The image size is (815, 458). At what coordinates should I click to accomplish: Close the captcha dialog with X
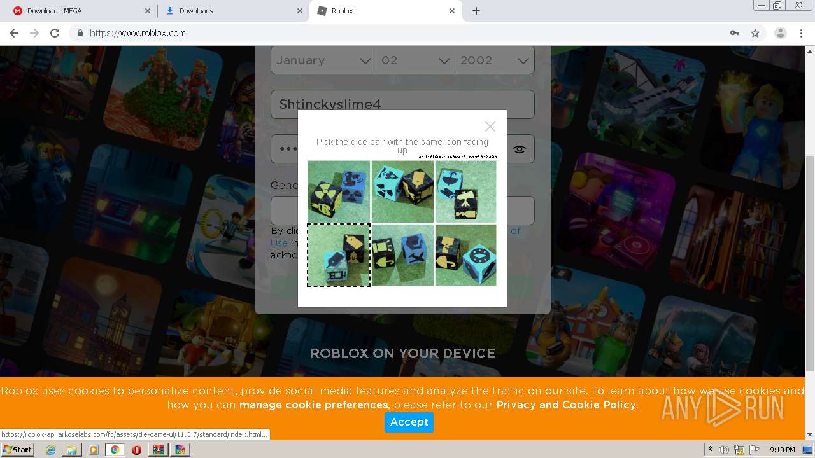(490, 127)
